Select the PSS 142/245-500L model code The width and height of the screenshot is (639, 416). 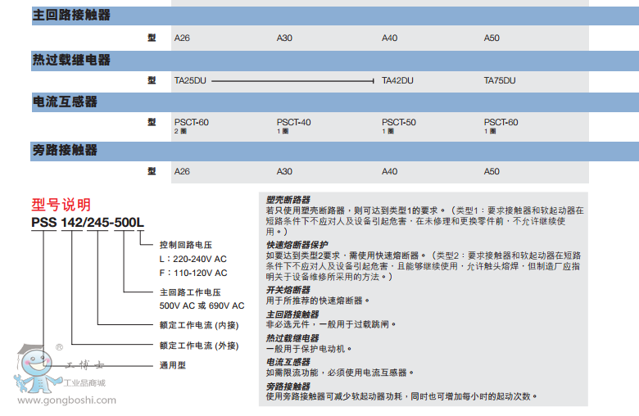coord(88,221)
